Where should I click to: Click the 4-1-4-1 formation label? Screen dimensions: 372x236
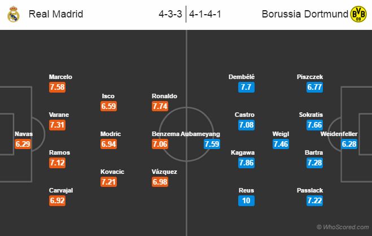click(x=205, y=14)
